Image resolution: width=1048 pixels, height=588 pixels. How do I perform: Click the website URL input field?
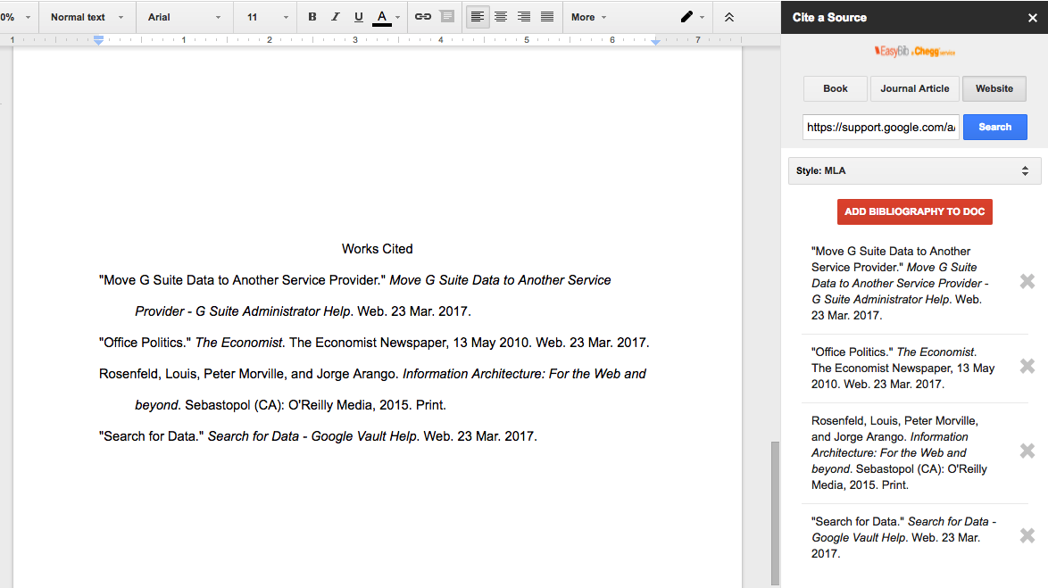coord(880,127)
